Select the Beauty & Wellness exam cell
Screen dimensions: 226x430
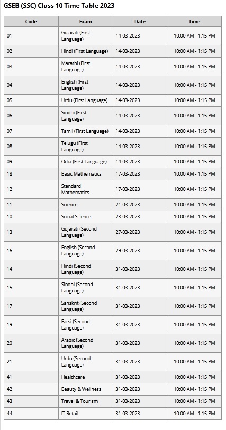point(86,389)
